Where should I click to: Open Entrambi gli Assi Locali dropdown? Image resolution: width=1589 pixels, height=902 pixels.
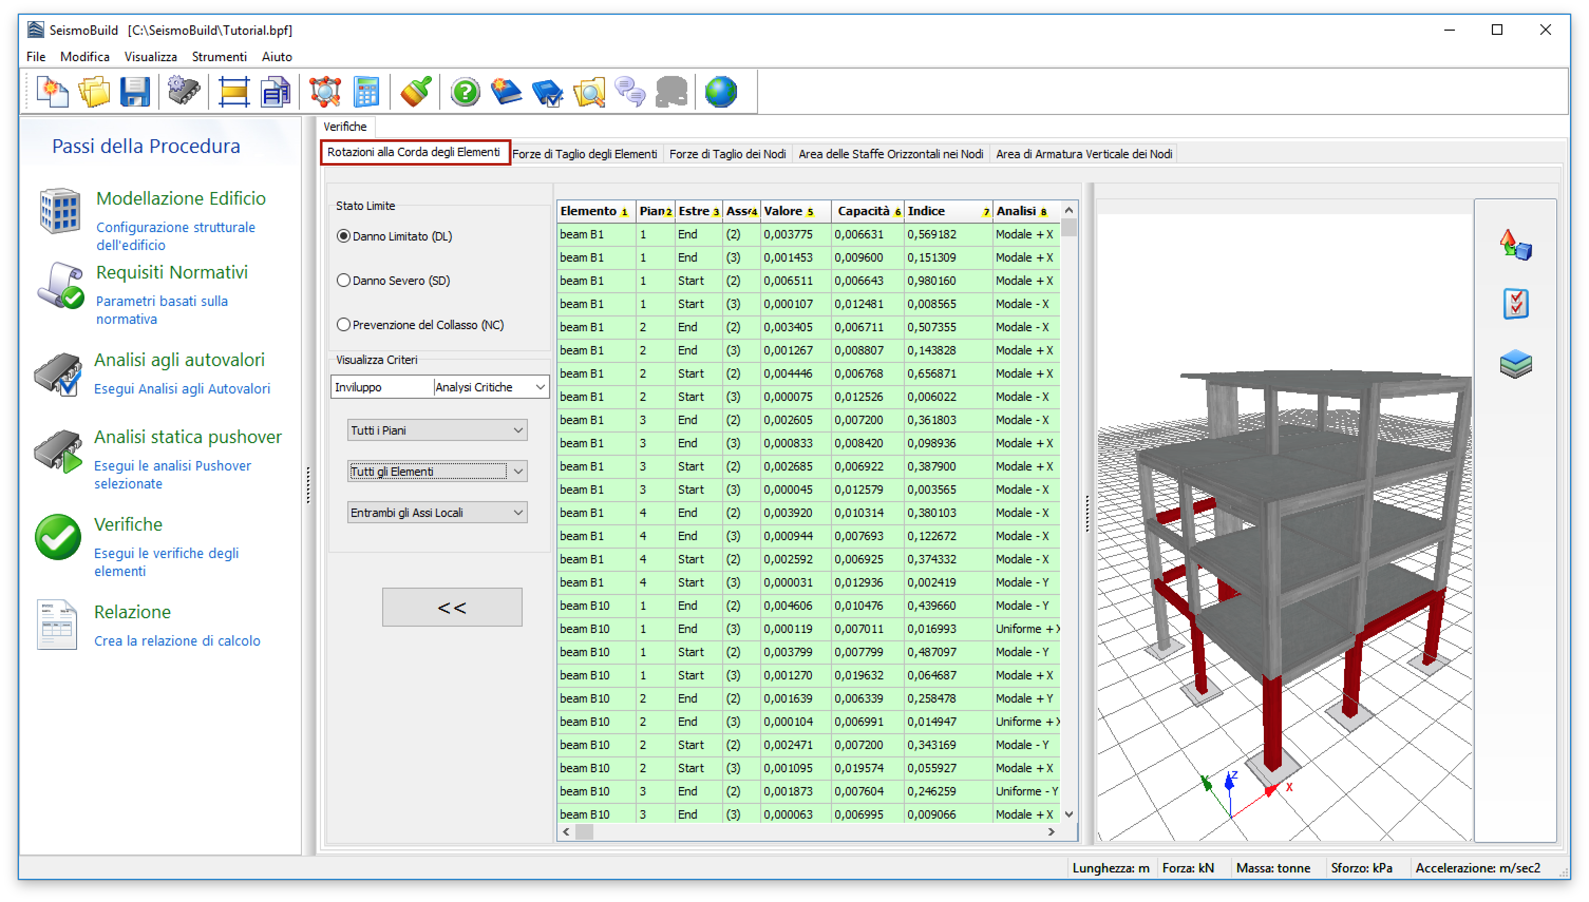coord(437,513)
